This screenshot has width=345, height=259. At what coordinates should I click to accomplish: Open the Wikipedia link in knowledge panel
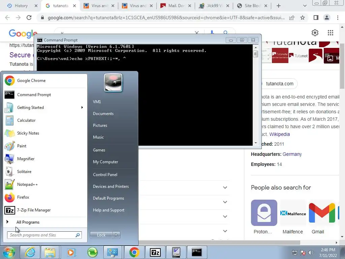tap(279, 134)
